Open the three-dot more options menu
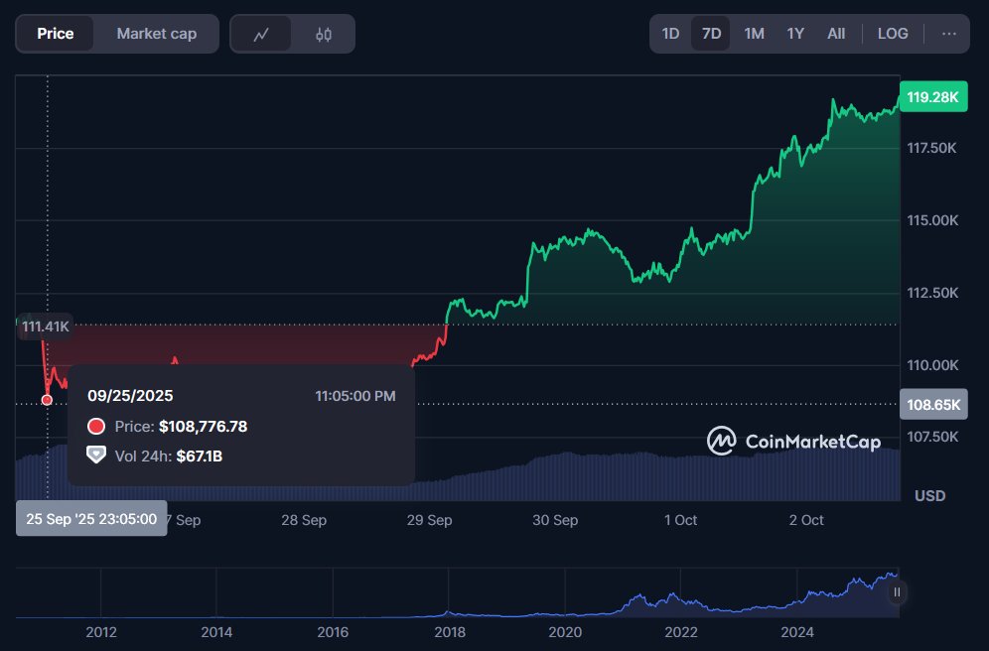Viewport: 989px width, 651px height. [949, 34]
